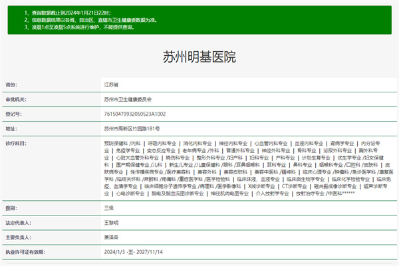Click 骨科专业 in the department list

tap(307, 151)
